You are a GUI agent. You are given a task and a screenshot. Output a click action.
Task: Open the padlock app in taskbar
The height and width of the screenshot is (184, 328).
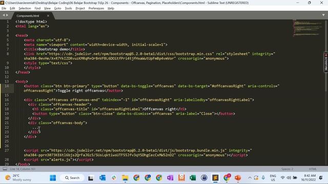click(x=204, y=178)
